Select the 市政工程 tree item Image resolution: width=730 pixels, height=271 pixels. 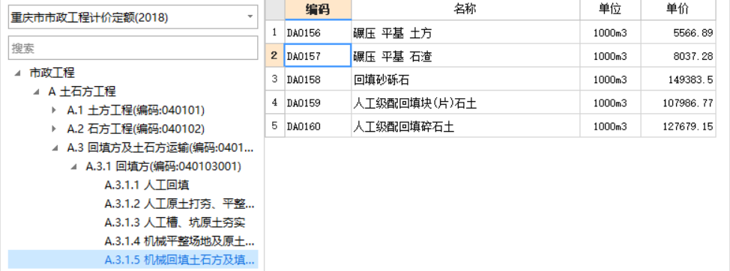[52, 73]
